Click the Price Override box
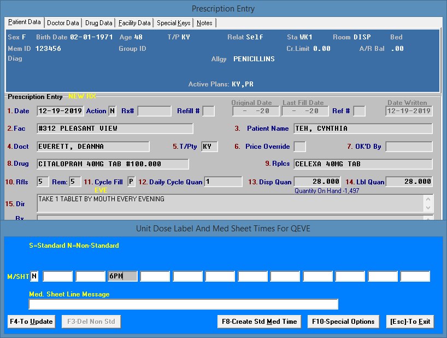This screenshot has width=447, height=338. (299, 147)
